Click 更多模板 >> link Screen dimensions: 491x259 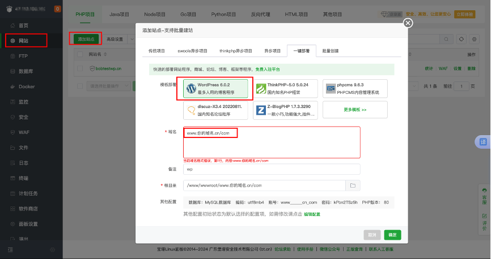[x=355, y=110]
